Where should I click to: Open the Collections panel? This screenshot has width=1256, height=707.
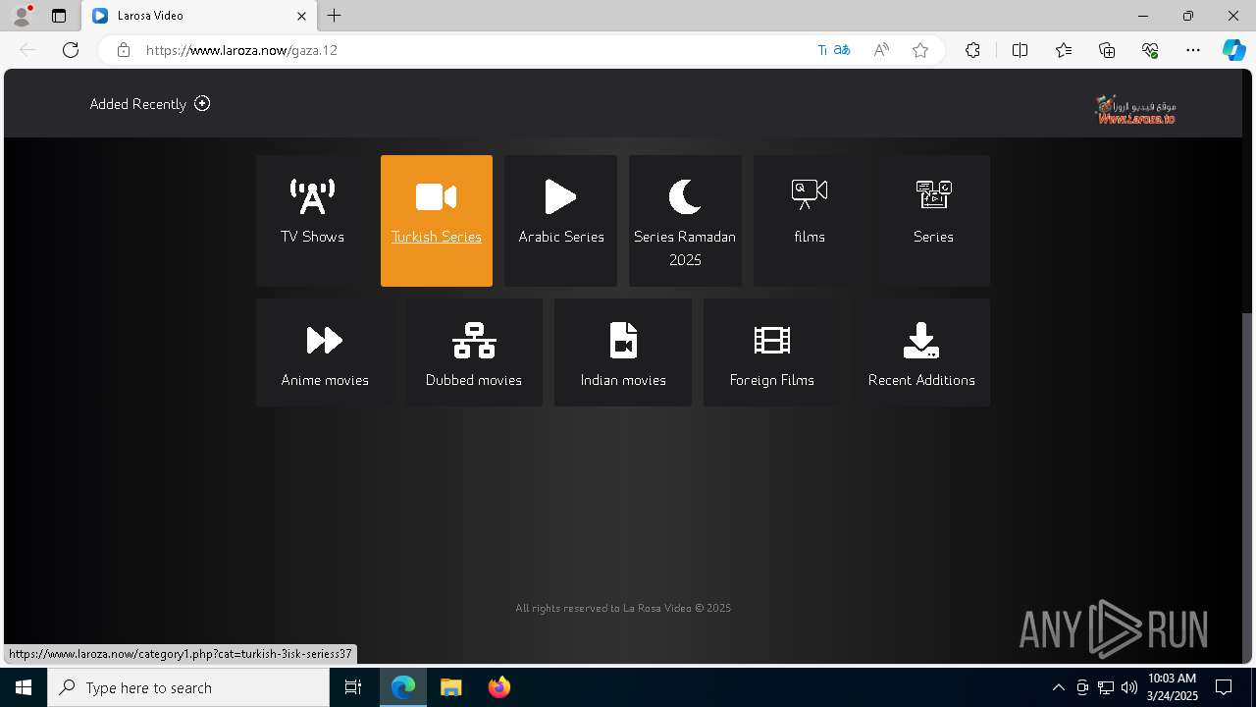(x=1107, y=50)
